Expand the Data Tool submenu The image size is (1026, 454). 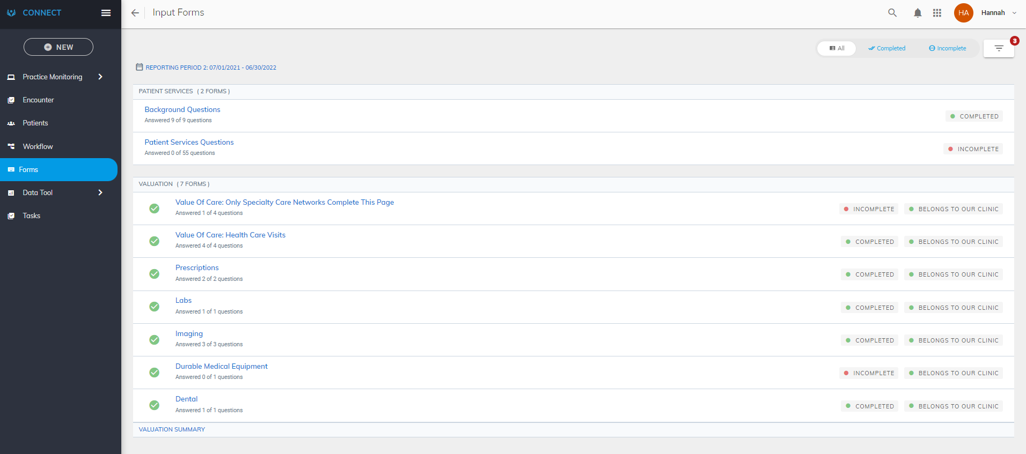[100, 192]
